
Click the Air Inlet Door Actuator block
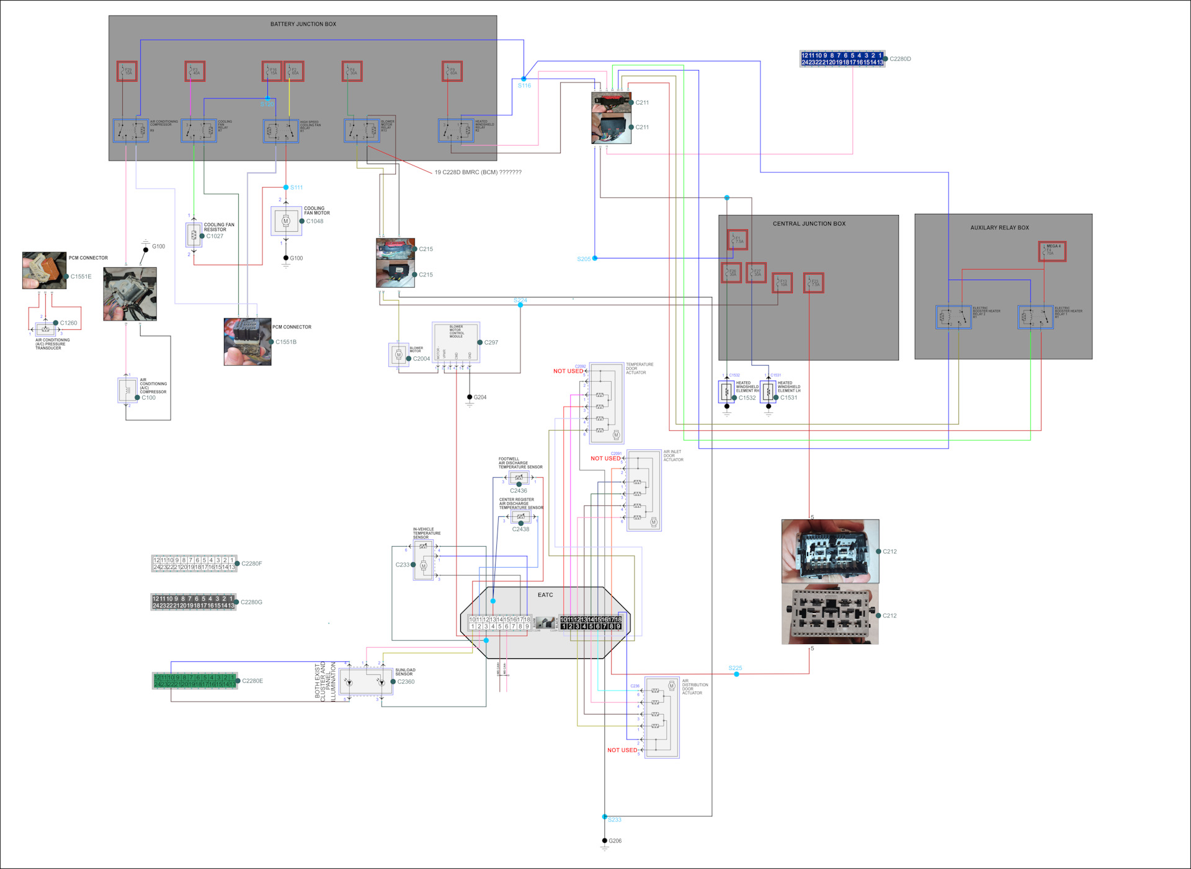[x=644, y=490]
